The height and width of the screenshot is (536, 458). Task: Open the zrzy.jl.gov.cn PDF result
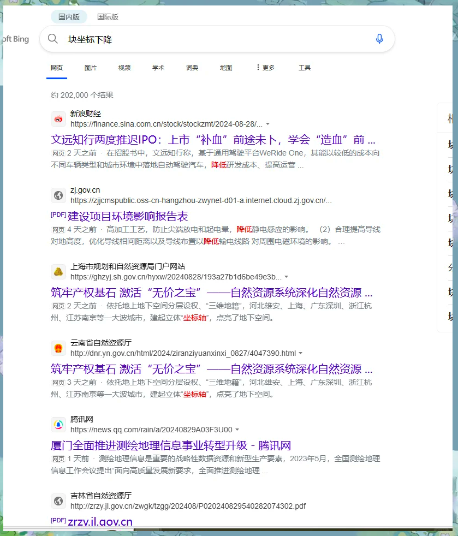pos(100,522)
